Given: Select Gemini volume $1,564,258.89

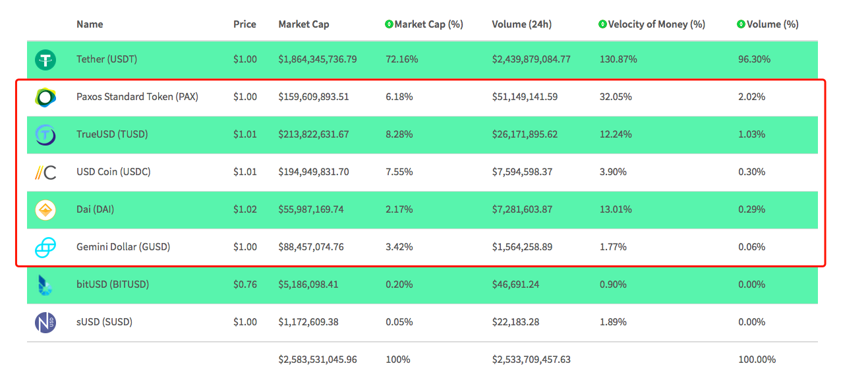Looking at the screenshot, I should pyautogui.click(x=522, y=247).
